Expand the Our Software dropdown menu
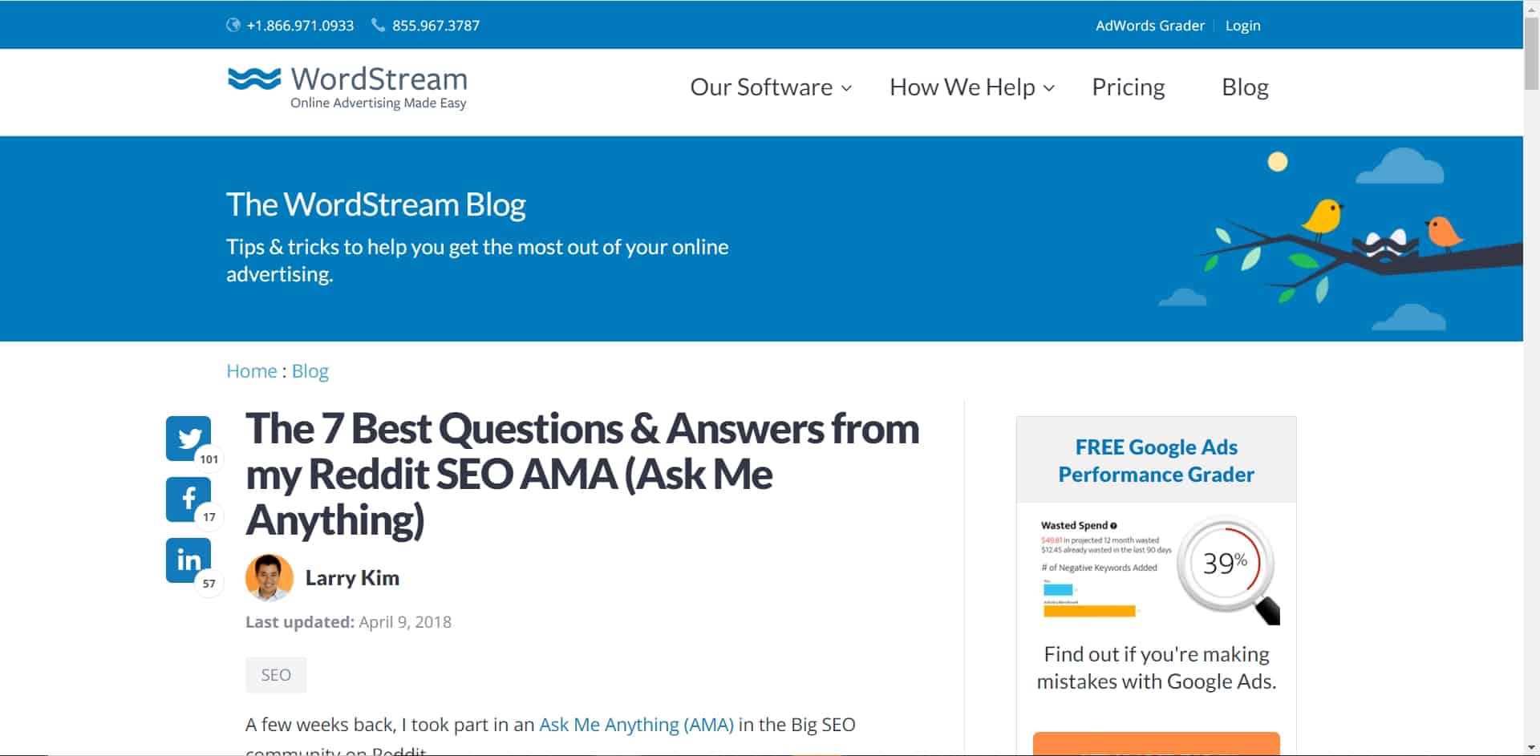Screen dimensions: 1540x756 771,87
